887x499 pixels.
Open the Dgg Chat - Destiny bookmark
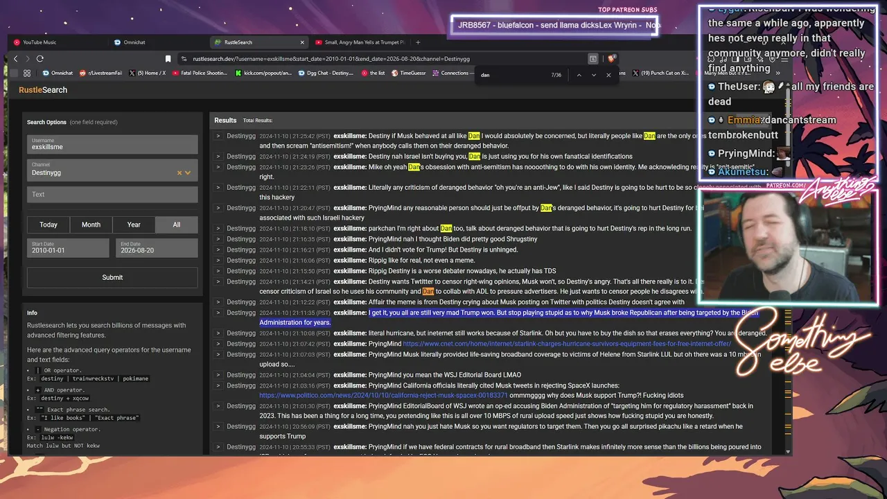tap(326, 73)
